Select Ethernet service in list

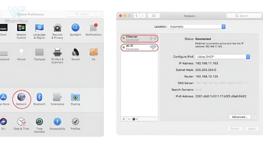pos(139,38)
